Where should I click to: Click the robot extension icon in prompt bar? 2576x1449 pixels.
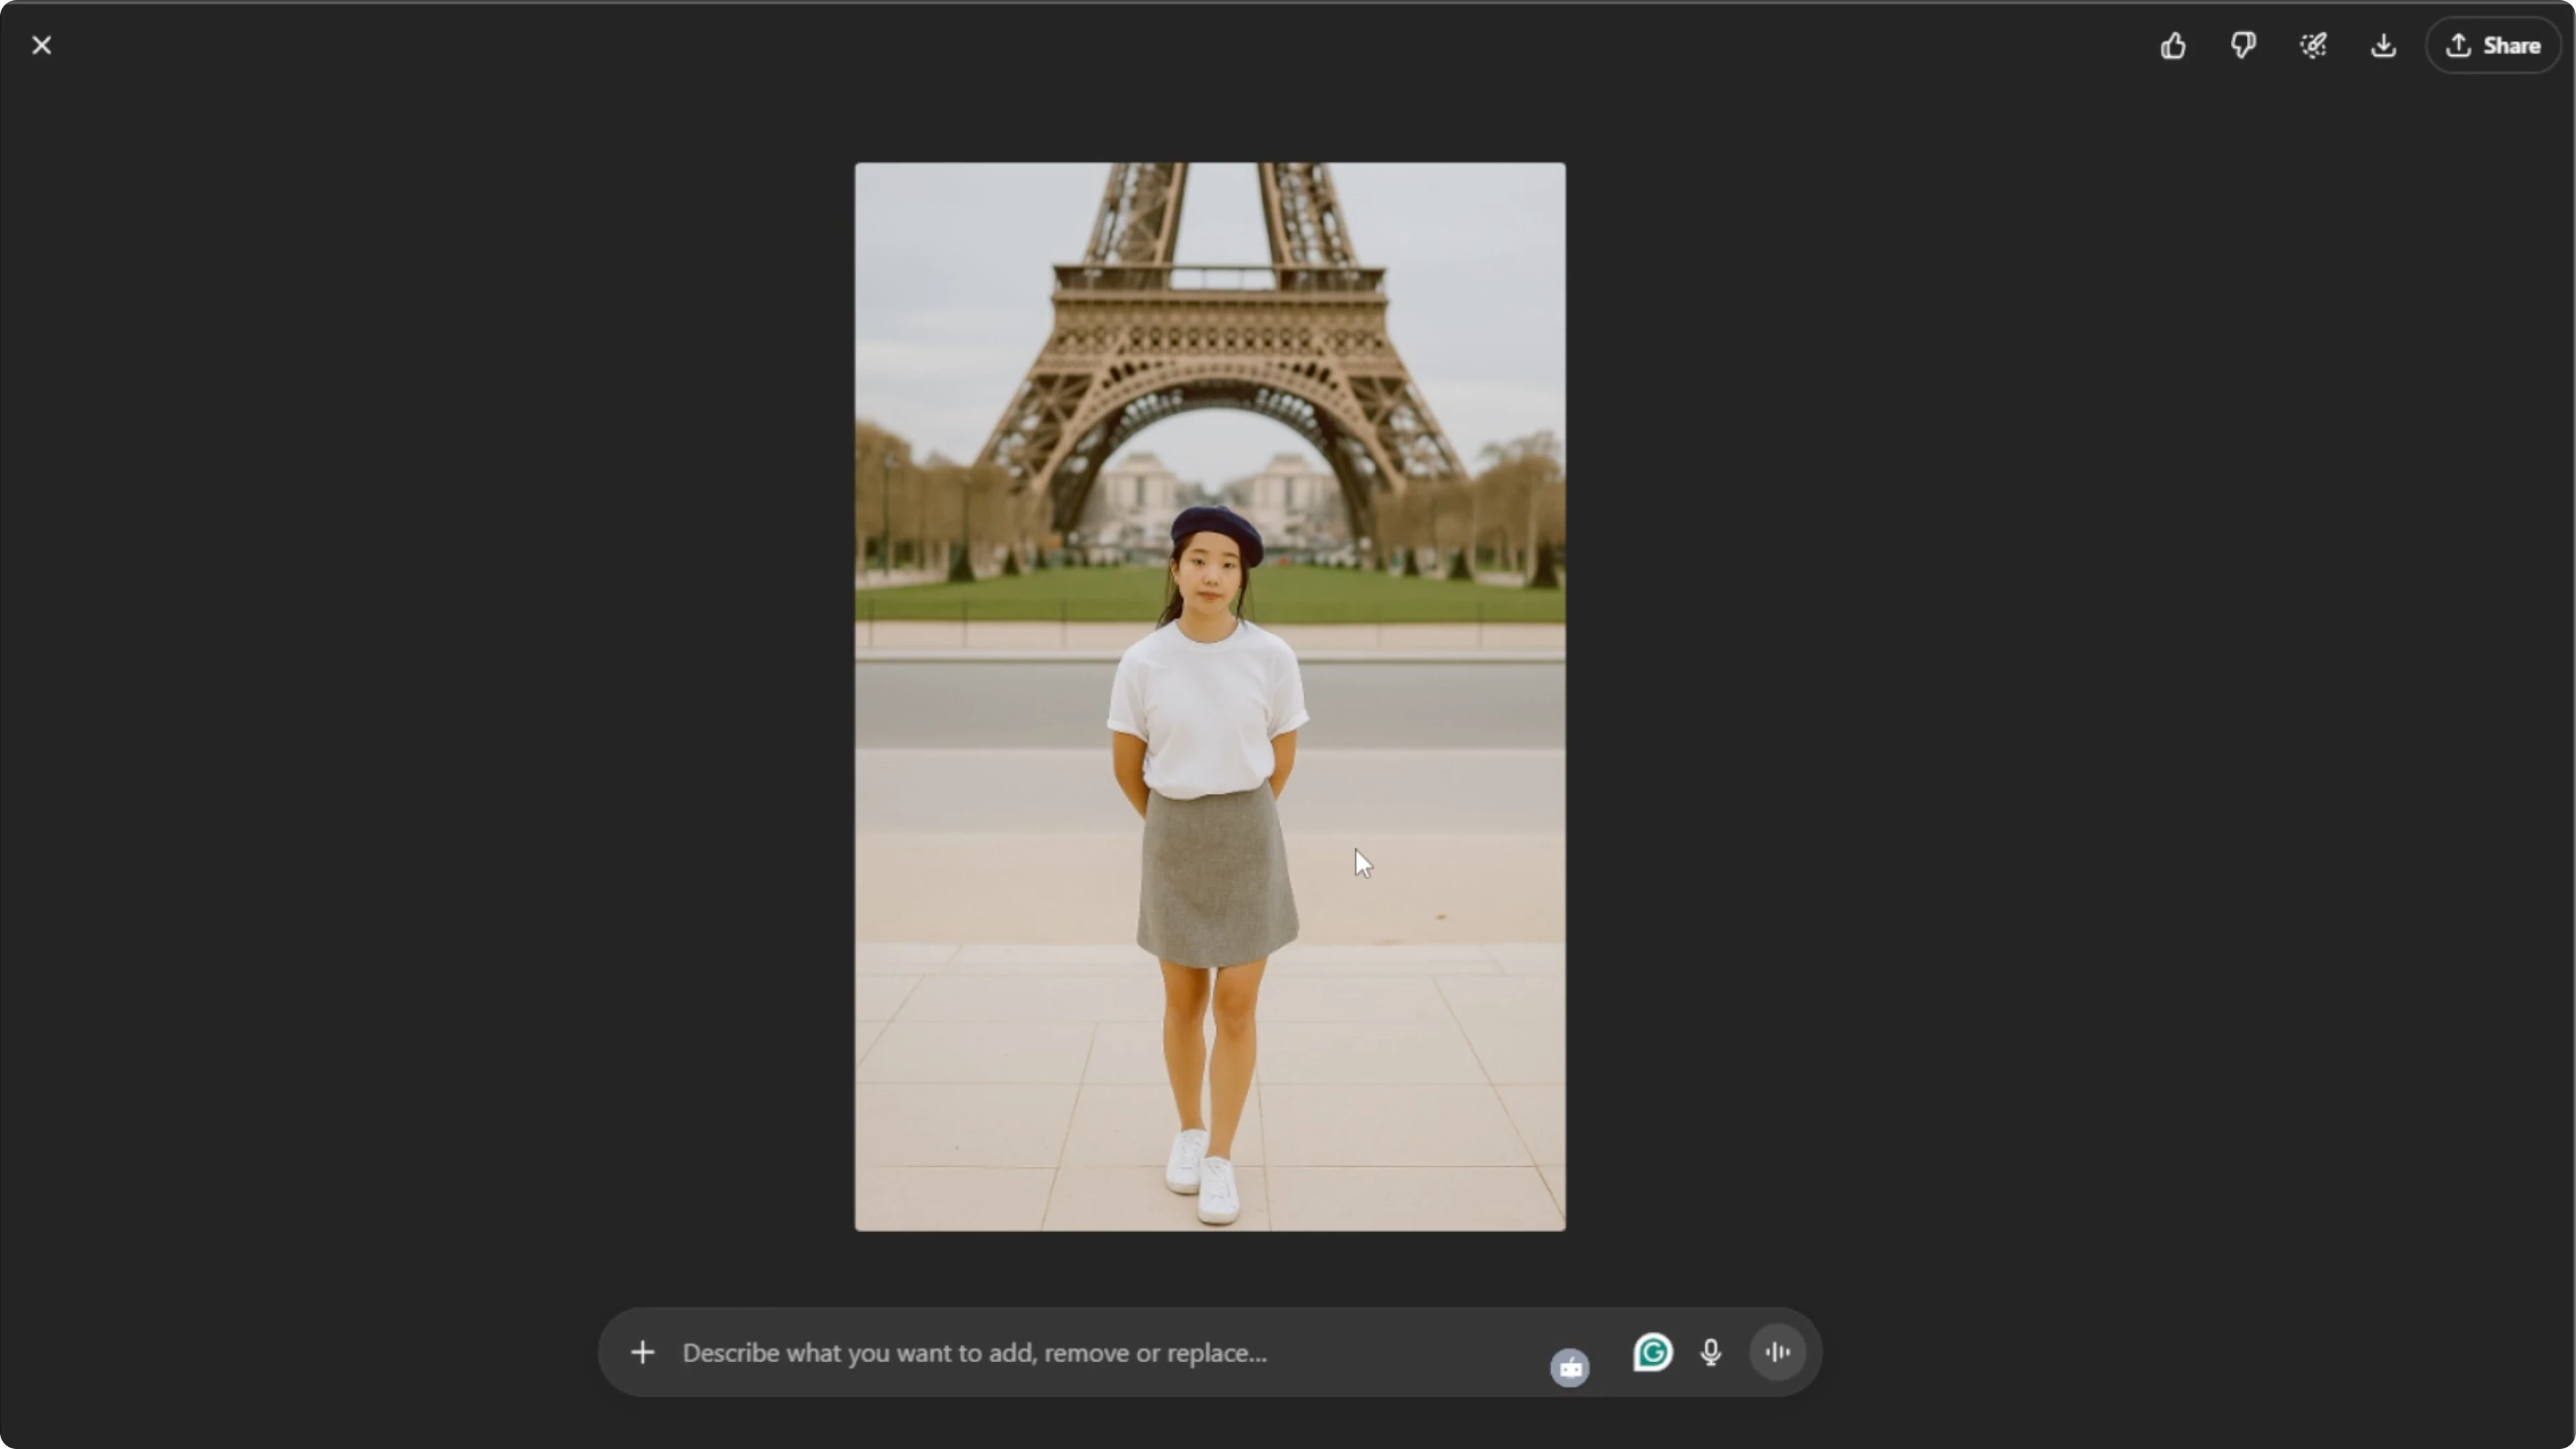click(x=1569, y=1367)
